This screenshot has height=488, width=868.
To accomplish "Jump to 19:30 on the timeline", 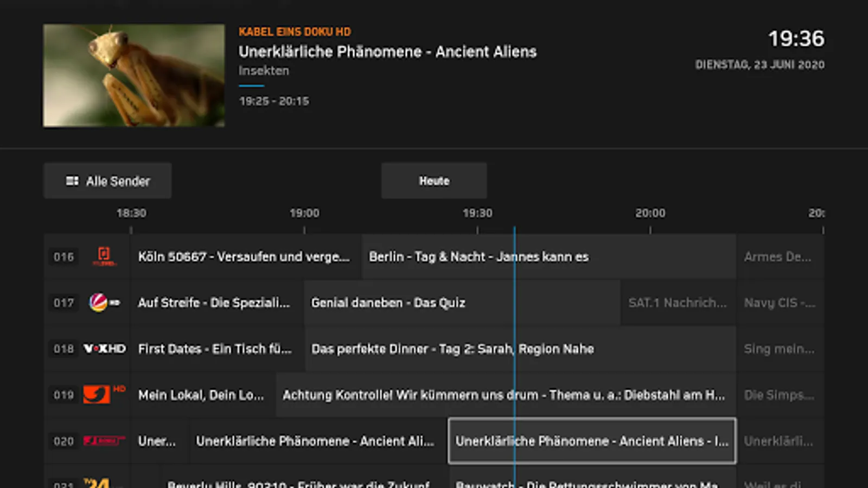I will pyautogui.click(x=477, y=213).
